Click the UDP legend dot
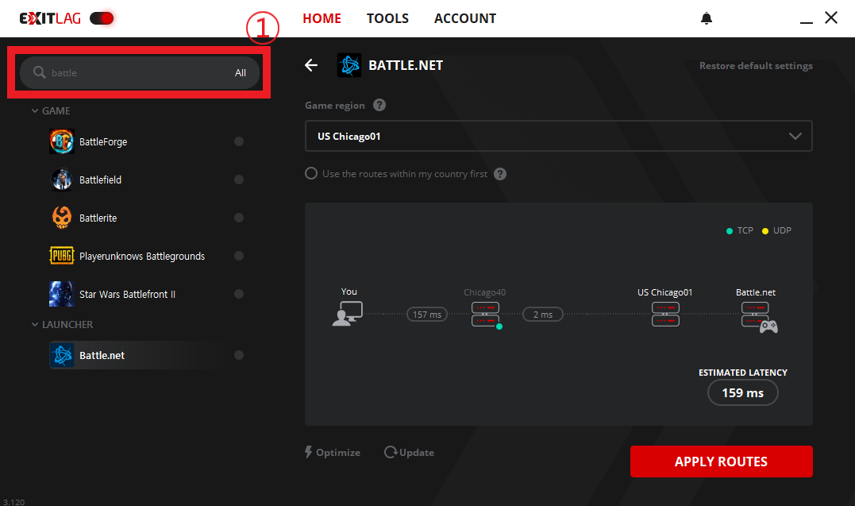The width and height of the screenshot is (855, 506). (x=765, y=231)
